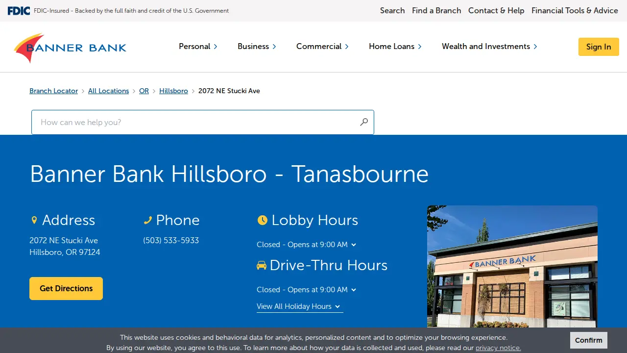Click the FDIC logo in top bar
The image size is (627, 353).
click(x=19, y=11)
